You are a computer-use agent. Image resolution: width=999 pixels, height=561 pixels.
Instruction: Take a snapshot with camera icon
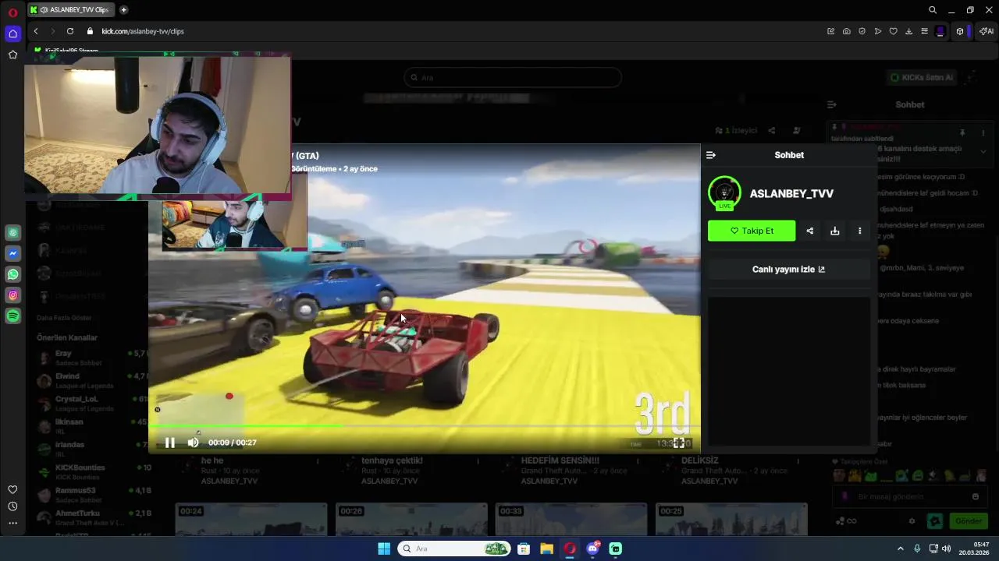pos(846,31)
